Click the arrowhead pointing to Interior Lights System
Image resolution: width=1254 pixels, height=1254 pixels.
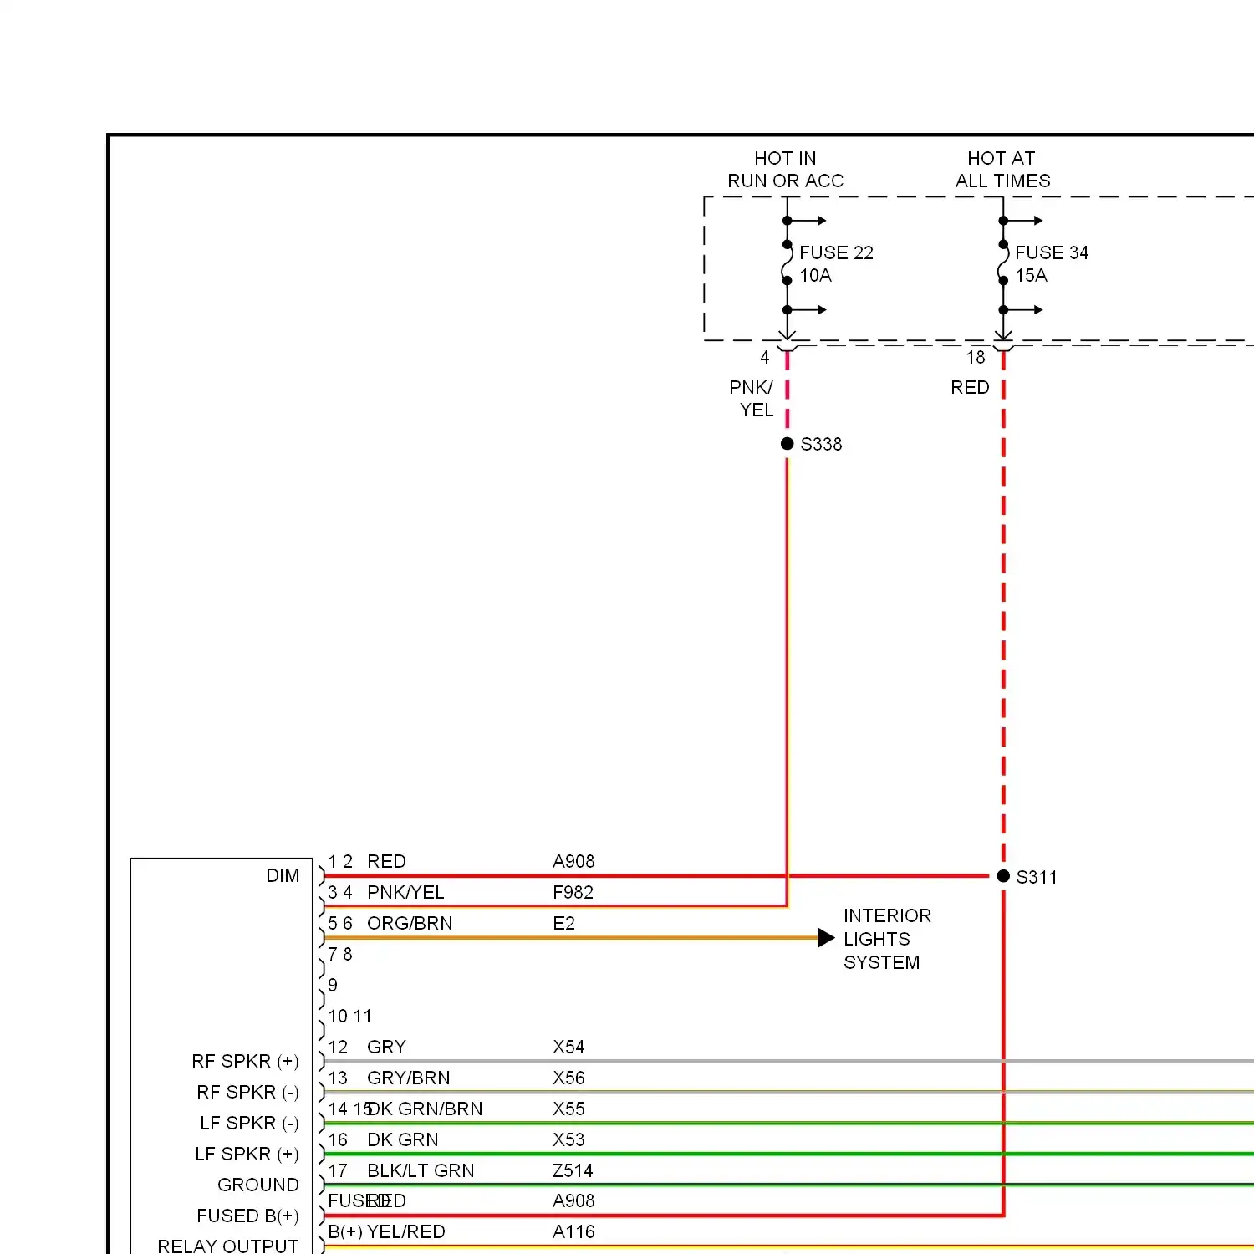pos(826,938)
